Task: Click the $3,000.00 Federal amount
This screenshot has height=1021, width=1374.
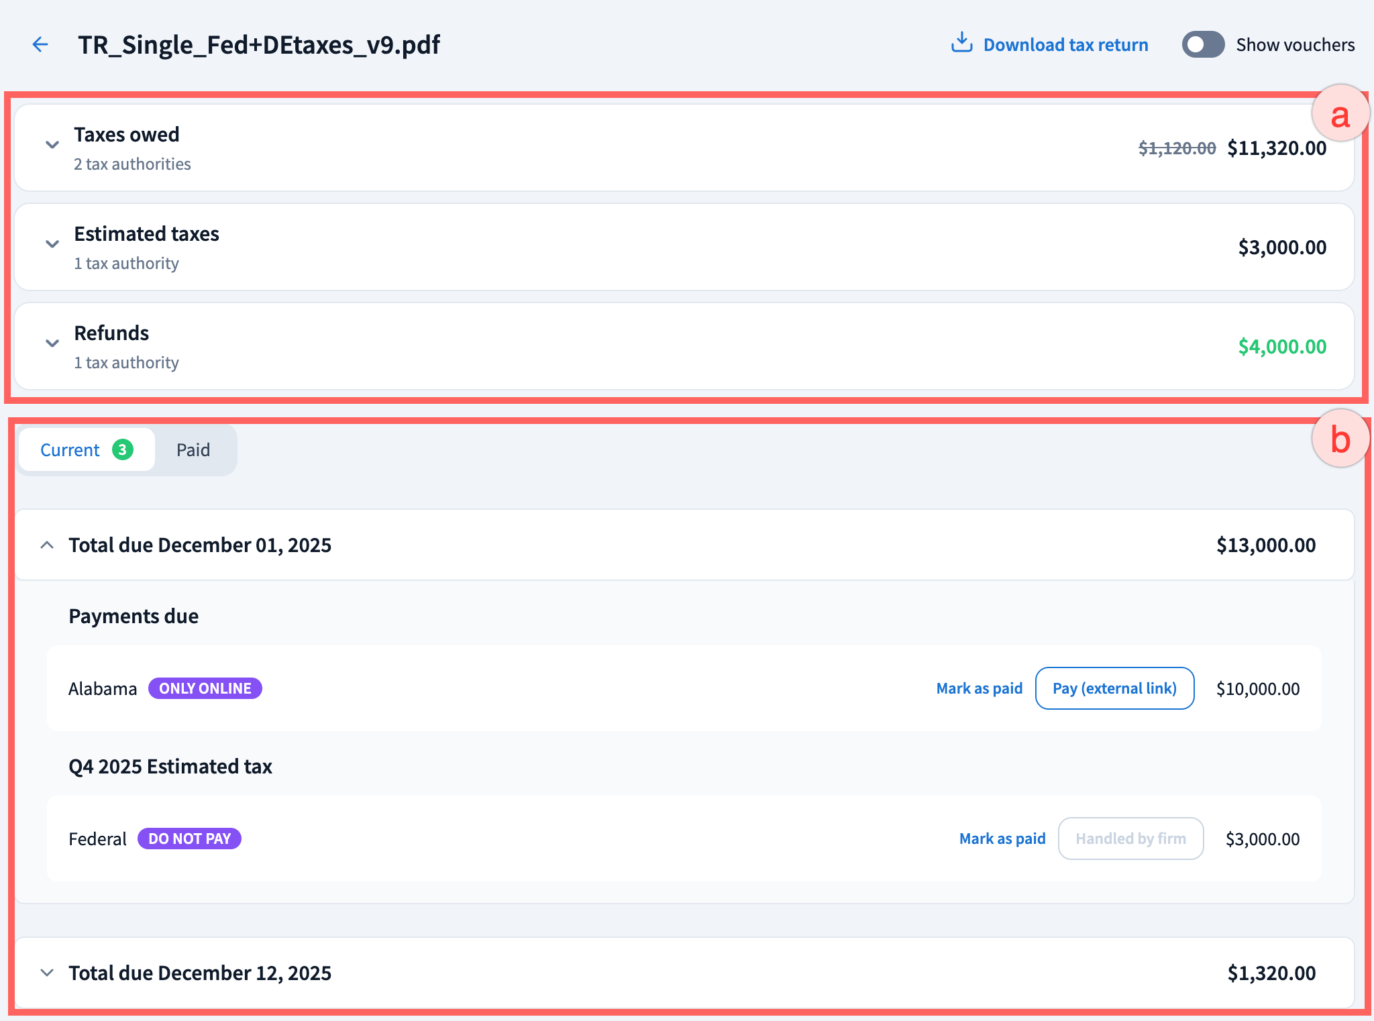Action: (1263, 839)
